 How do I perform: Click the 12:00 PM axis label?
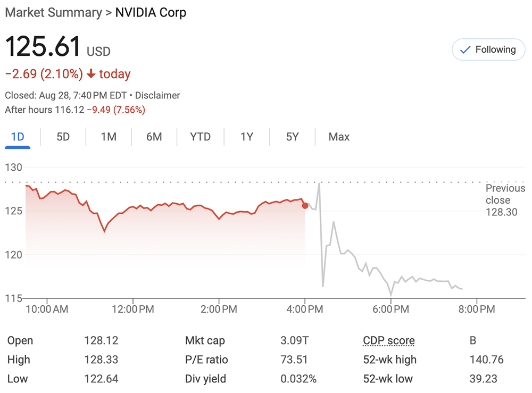[133, 309]
